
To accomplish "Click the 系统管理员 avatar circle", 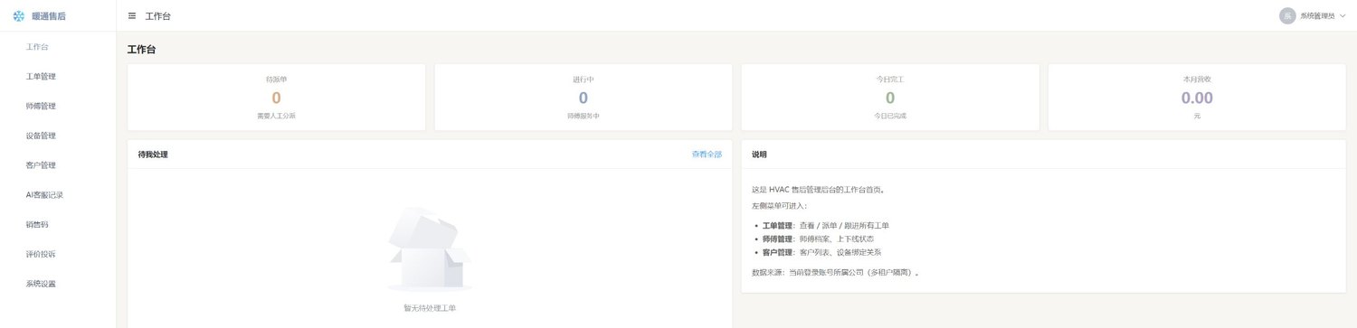I will pos(1287,16).
